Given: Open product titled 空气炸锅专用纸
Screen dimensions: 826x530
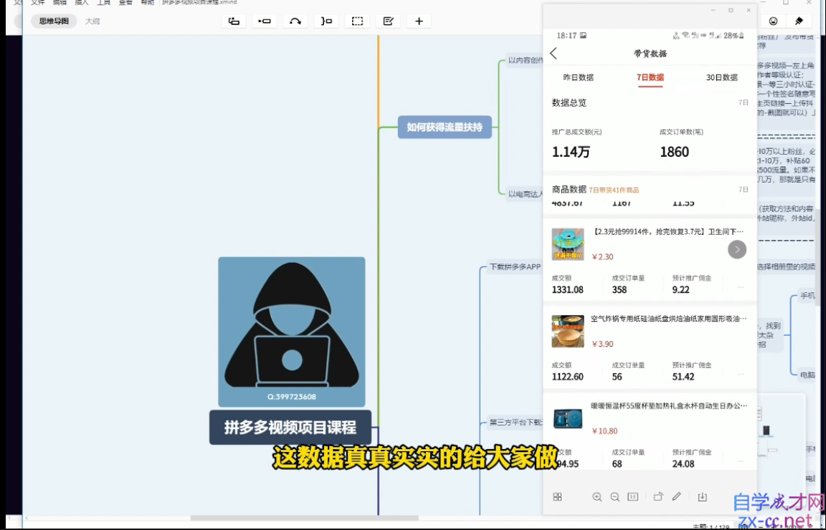Looking at the screenshot, I should [668, 319].
